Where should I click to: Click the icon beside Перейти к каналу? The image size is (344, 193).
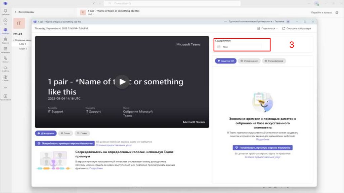(337, 12)
